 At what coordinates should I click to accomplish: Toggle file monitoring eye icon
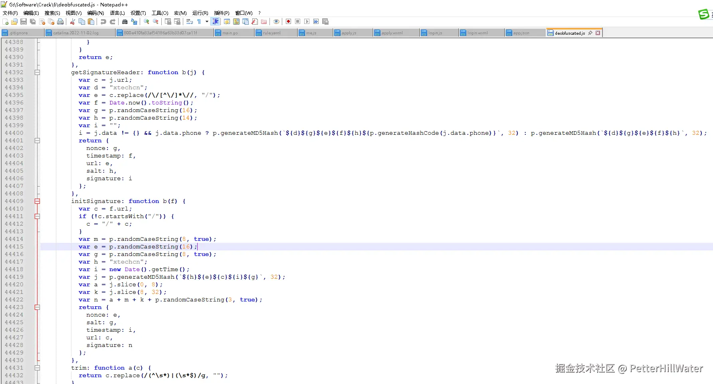[x=276, y=22]
